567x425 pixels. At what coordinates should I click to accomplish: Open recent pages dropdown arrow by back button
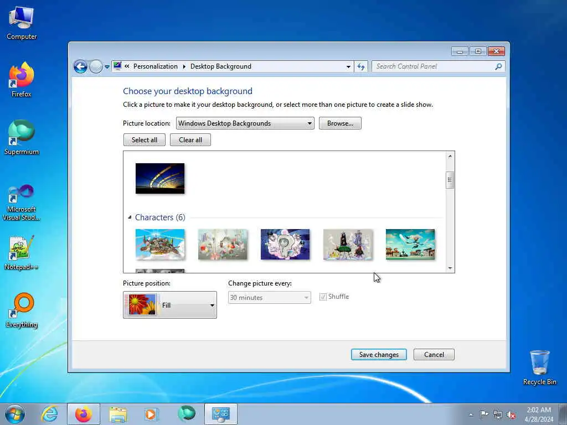point(107,67)
